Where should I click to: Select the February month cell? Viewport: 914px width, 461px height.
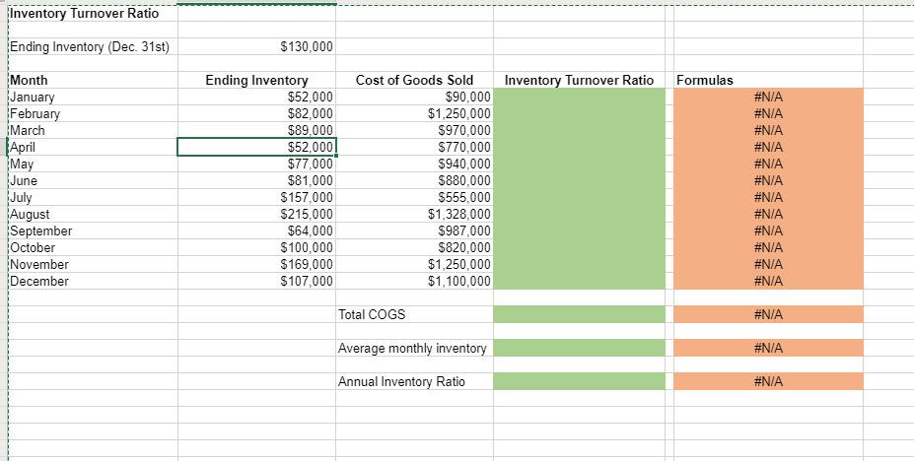point(94,114)
